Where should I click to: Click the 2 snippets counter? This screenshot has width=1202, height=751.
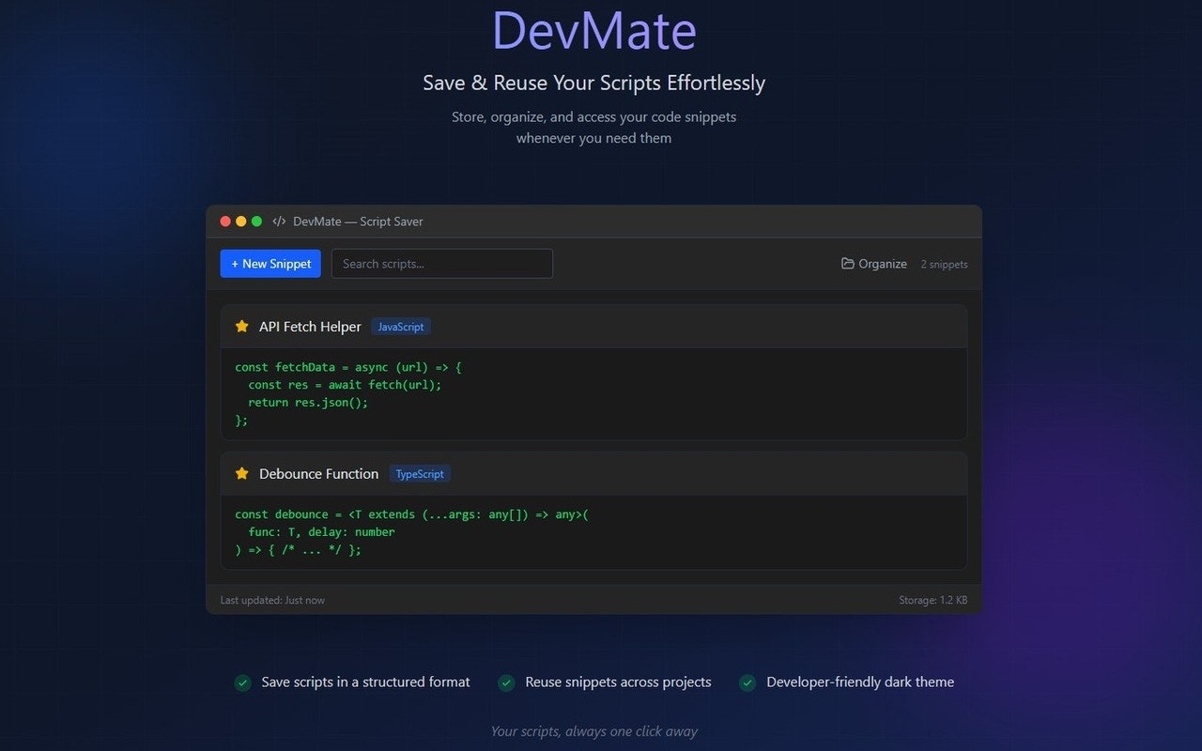(944, 265)
